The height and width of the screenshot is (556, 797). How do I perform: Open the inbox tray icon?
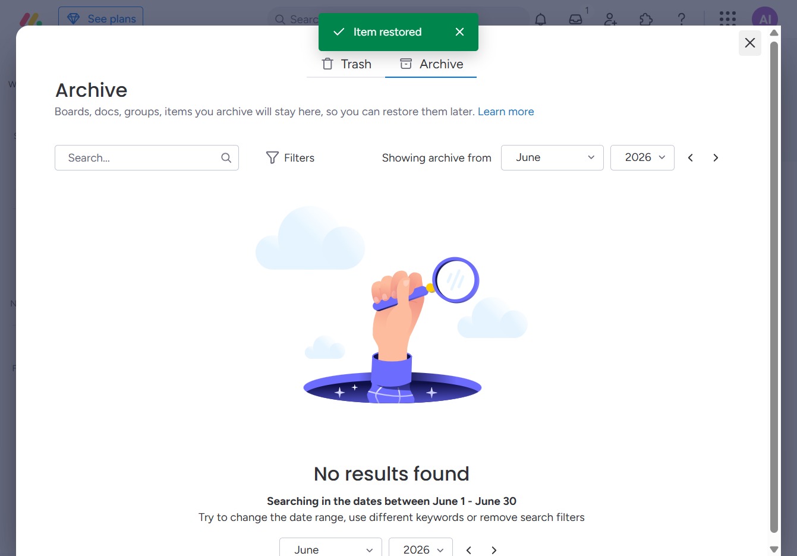(576, 19)
